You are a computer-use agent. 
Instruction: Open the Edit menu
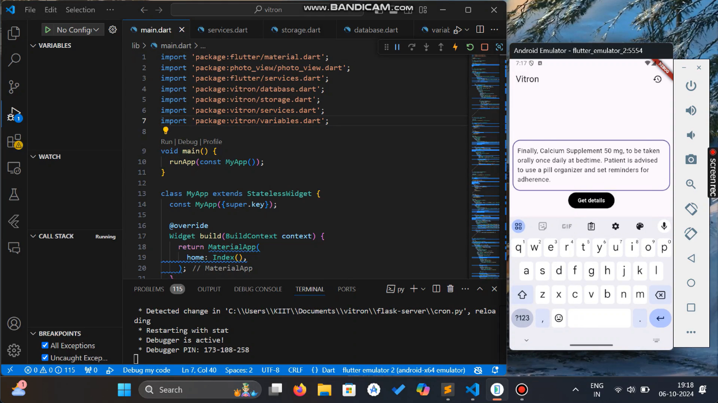click(x=51, y=10)
